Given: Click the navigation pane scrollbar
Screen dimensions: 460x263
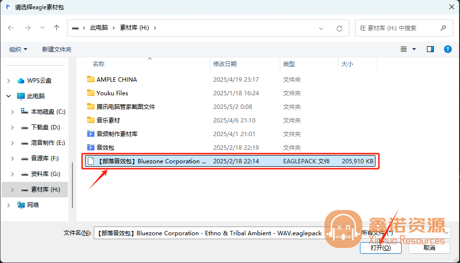Looking at the screenshot, I should 72,185.
